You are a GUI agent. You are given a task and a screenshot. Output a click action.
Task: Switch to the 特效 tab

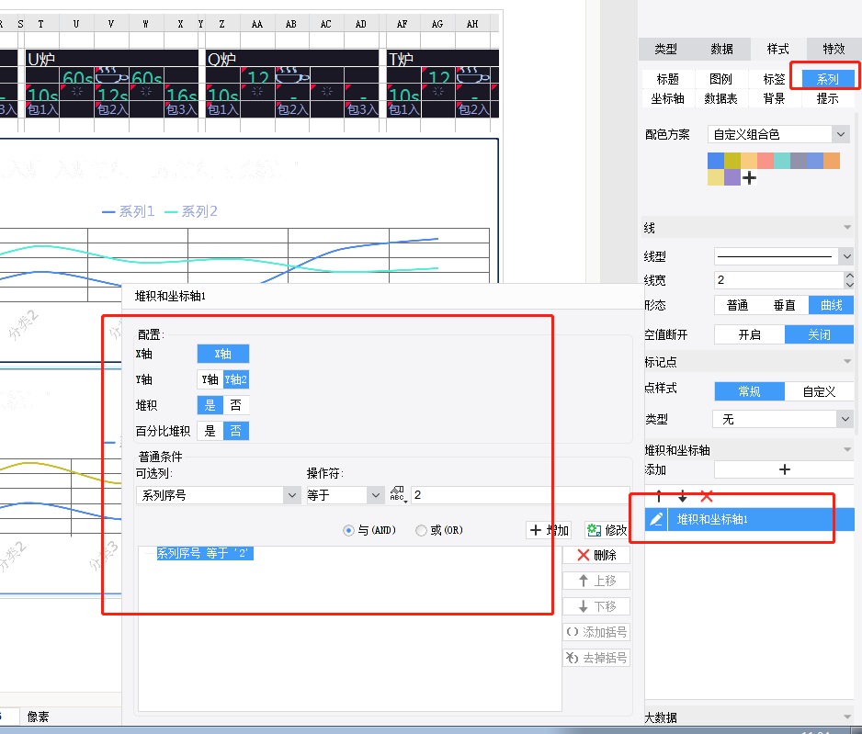click(833, 50)
